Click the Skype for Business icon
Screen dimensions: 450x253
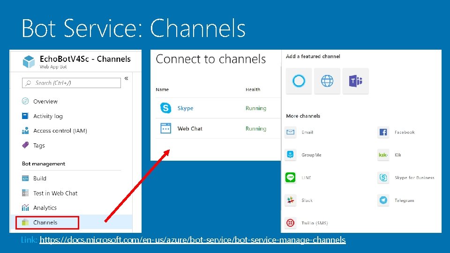tap(383, 177)
